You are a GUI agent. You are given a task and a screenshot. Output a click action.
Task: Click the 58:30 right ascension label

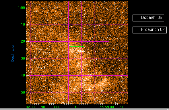(x=120, y=107)
